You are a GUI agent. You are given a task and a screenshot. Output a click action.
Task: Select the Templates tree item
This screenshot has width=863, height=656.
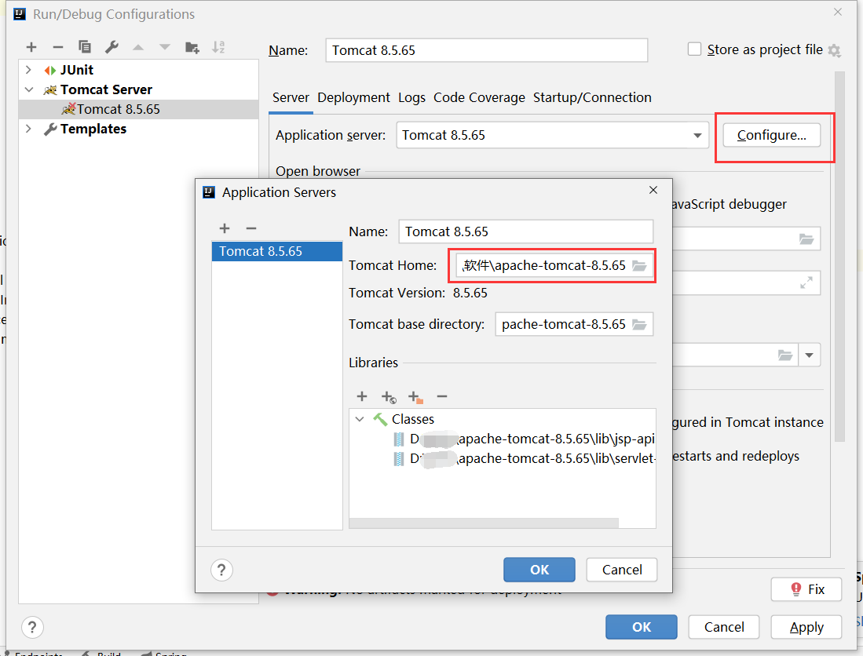(x=86, y=129)
